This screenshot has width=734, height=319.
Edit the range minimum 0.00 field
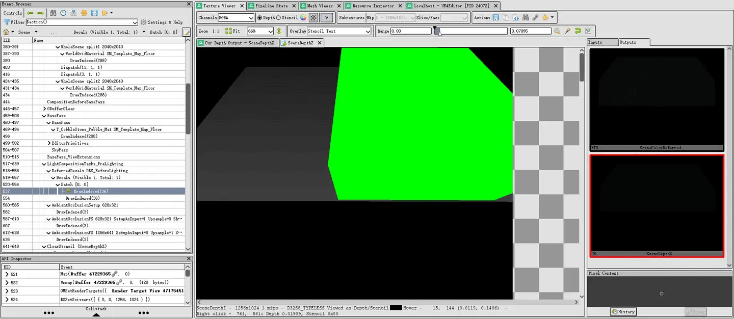pos(411,31)
